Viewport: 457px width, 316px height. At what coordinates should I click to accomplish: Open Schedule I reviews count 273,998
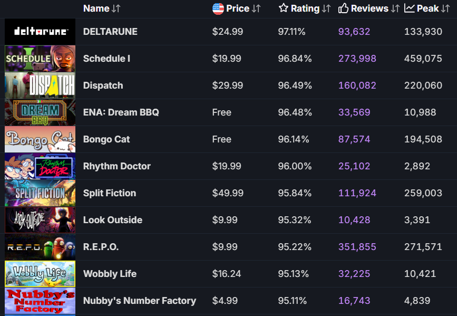tap(357, 59)
